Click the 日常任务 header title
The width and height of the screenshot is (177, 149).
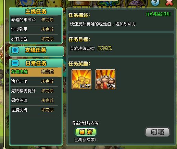point(36,63)
